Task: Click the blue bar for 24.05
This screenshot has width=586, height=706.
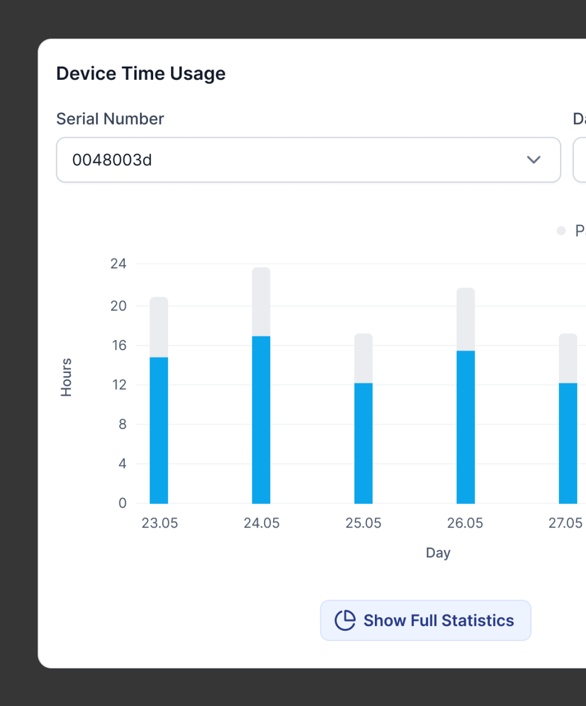Action: click(x=261, y=420)
